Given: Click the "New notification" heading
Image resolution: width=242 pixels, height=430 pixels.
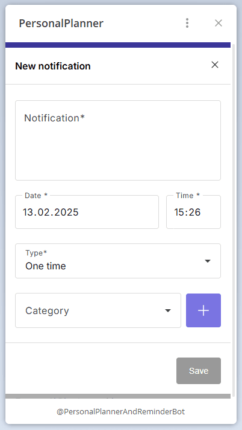Looking at the screenshot, I should click(53, 66).
